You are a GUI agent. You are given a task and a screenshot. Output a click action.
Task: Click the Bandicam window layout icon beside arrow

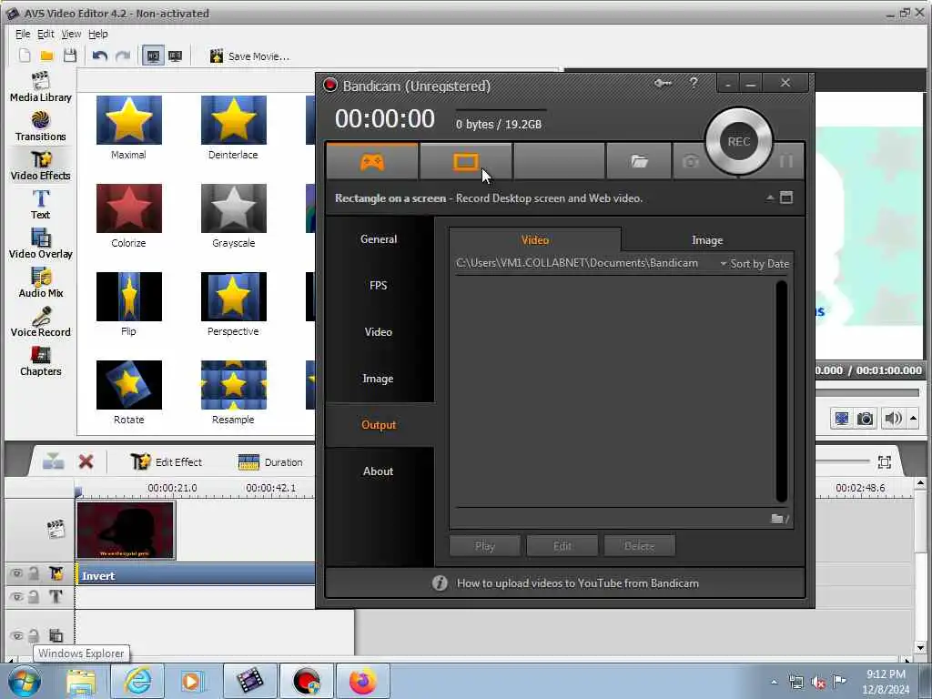pos(786,198)
